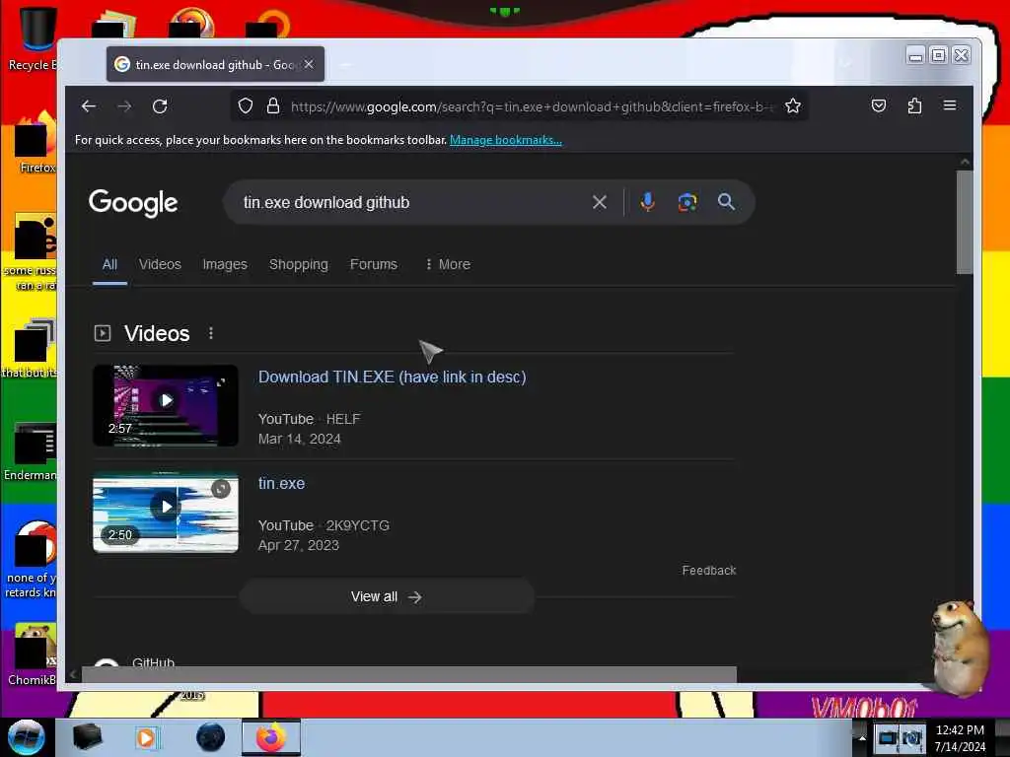Open the tracking protection shield icon

(x=246, y=105)
